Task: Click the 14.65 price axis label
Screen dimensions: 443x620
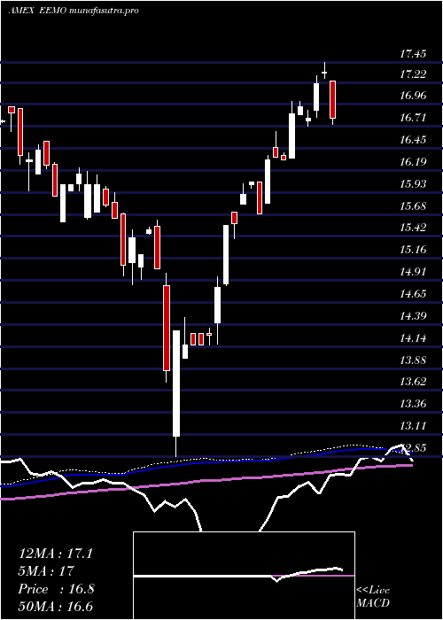Action: 413,294
